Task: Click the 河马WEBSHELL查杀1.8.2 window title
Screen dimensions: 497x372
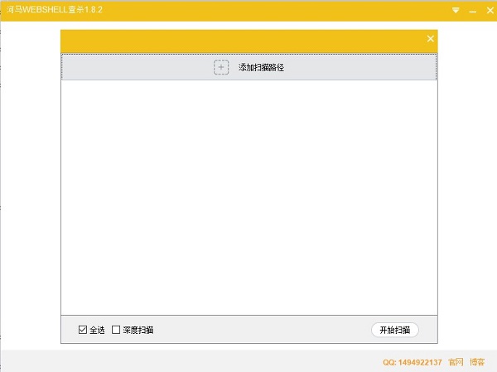Action: tap(55, 9)
